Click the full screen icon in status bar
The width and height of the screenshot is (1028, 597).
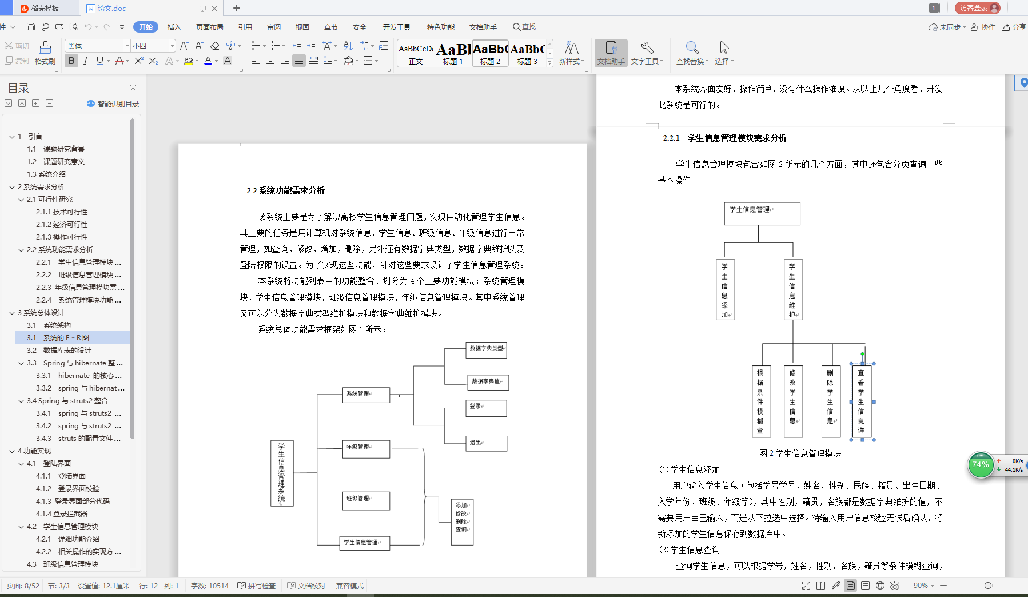coord(806,586)
